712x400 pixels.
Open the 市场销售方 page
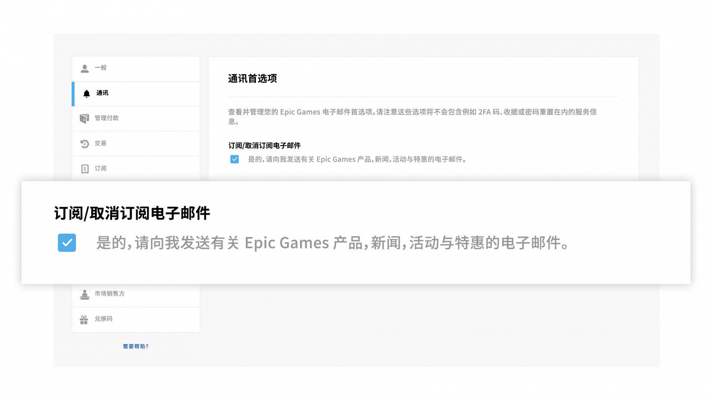tap(110, 294)
